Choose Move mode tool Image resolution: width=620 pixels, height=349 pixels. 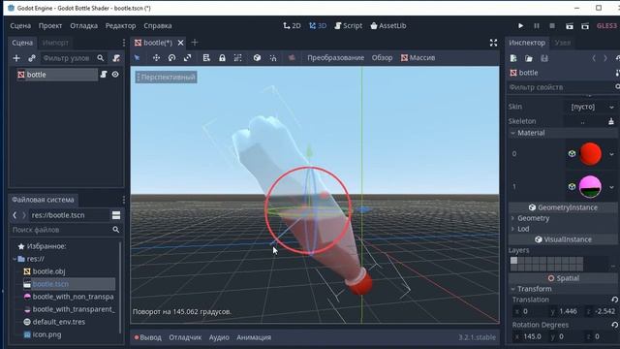156,58
